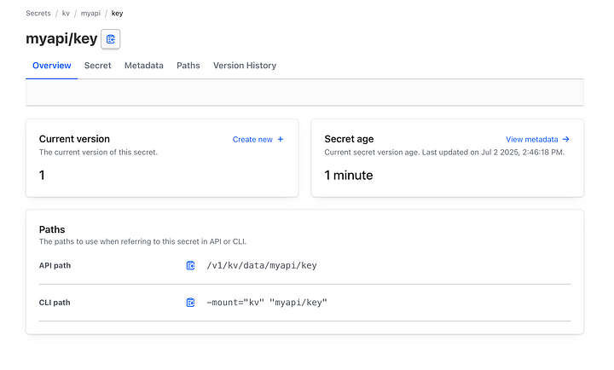Navigate to Secrets in the breadcrumb
The image size is (614, 370).
coord(38,14)
